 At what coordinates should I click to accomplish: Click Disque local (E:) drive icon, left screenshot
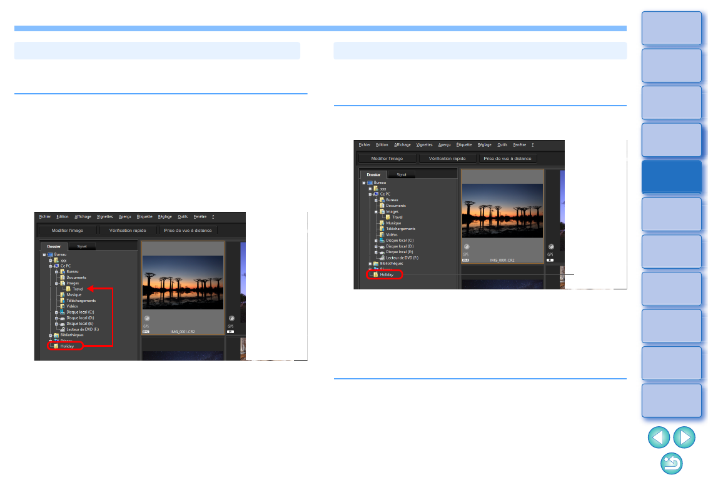(x=63, y=324)
